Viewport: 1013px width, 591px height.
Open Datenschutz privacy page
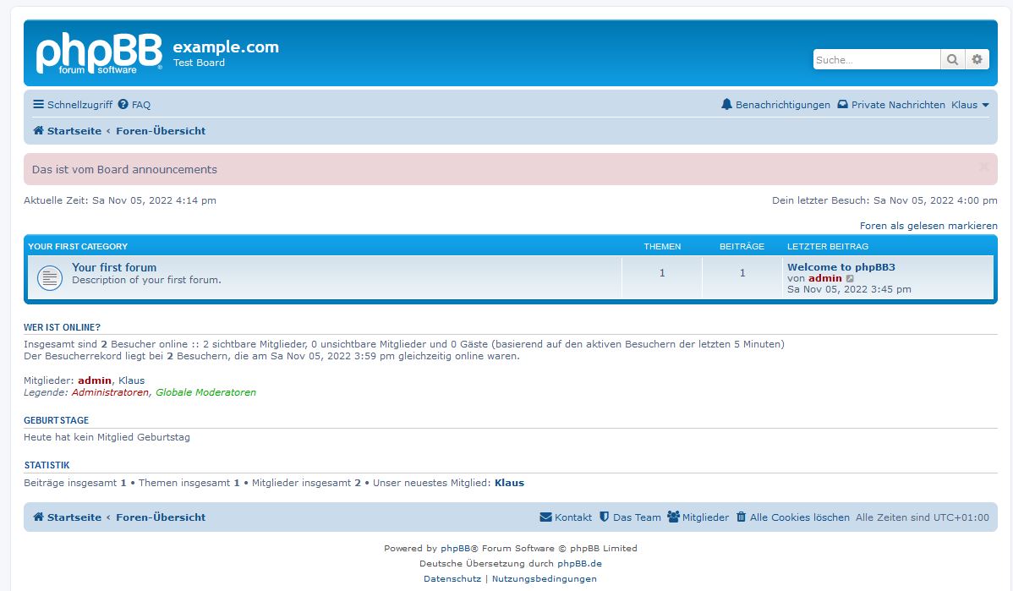tap(452, 578)
